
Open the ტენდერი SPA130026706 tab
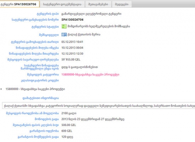19,4
